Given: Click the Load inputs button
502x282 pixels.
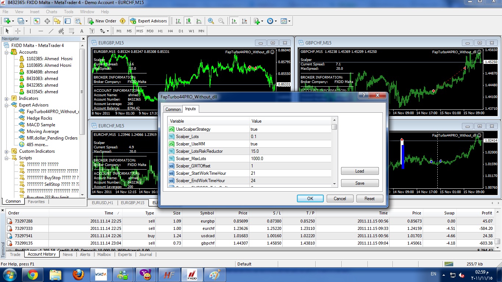Looking at the screenshot, I should click(360, 171).
